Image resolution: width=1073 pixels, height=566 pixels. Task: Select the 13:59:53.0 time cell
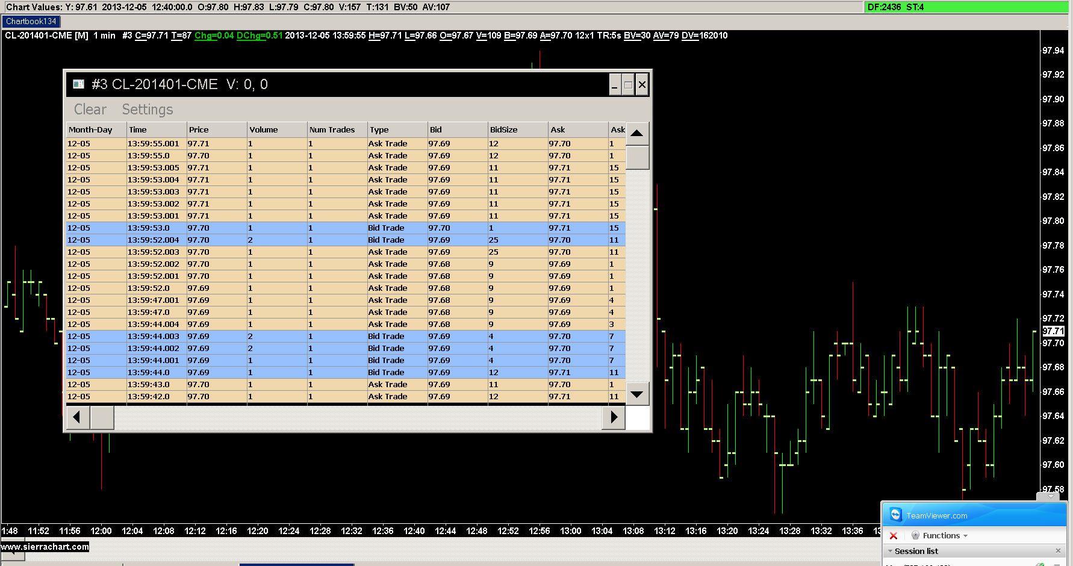[157, 228]
